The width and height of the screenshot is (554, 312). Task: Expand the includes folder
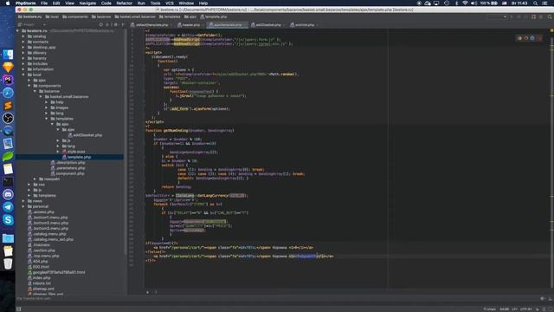point(23,63)
